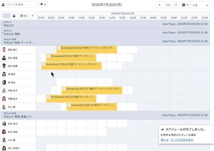Image resolution: width=214 pixels, height=151 pixels.
Task: Select the avatar of 林 resource
Action: (4, 74)
